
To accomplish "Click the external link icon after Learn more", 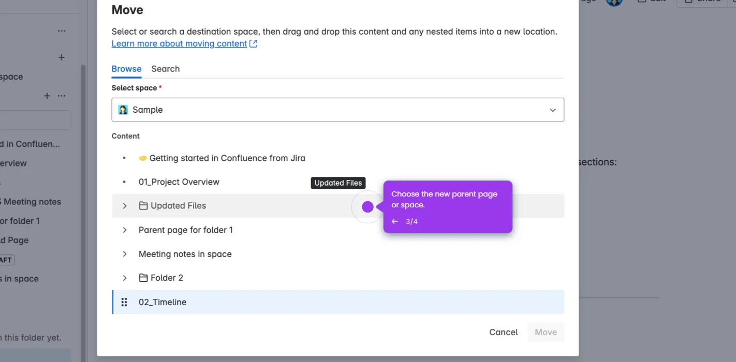I will coord(253,44).
